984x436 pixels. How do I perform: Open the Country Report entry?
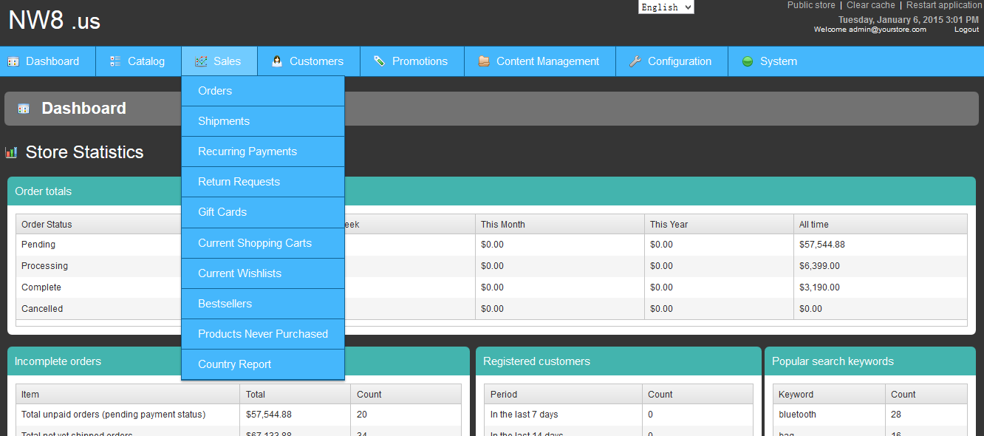click(234, 364)
